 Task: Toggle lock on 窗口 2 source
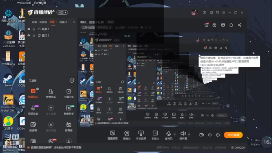pos(34,35)
